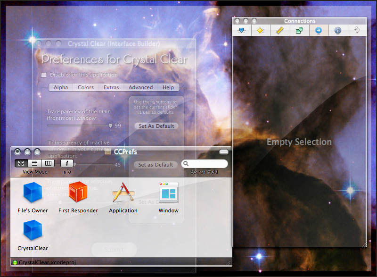
Task: Click Set as Default for inactive windows
Action: tap(156, 165)
